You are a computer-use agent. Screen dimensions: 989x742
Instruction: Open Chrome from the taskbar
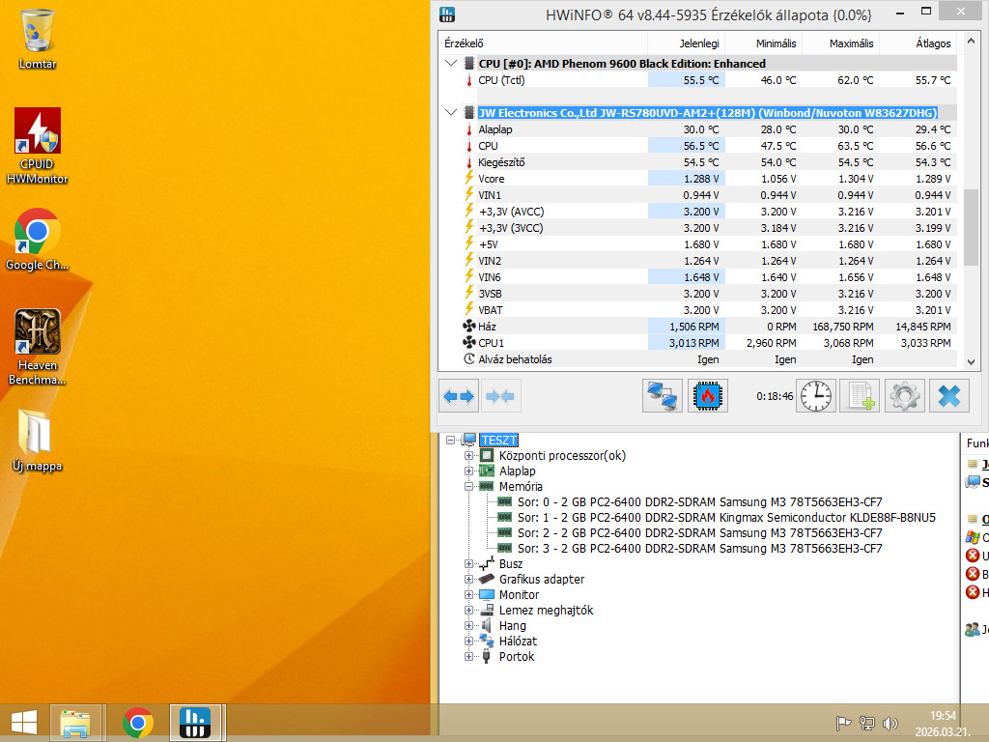[137, 723]
